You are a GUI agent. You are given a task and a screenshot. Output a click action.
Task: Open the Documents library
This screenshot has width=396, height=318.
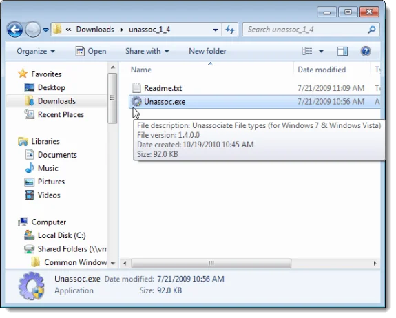click(57, 155)
